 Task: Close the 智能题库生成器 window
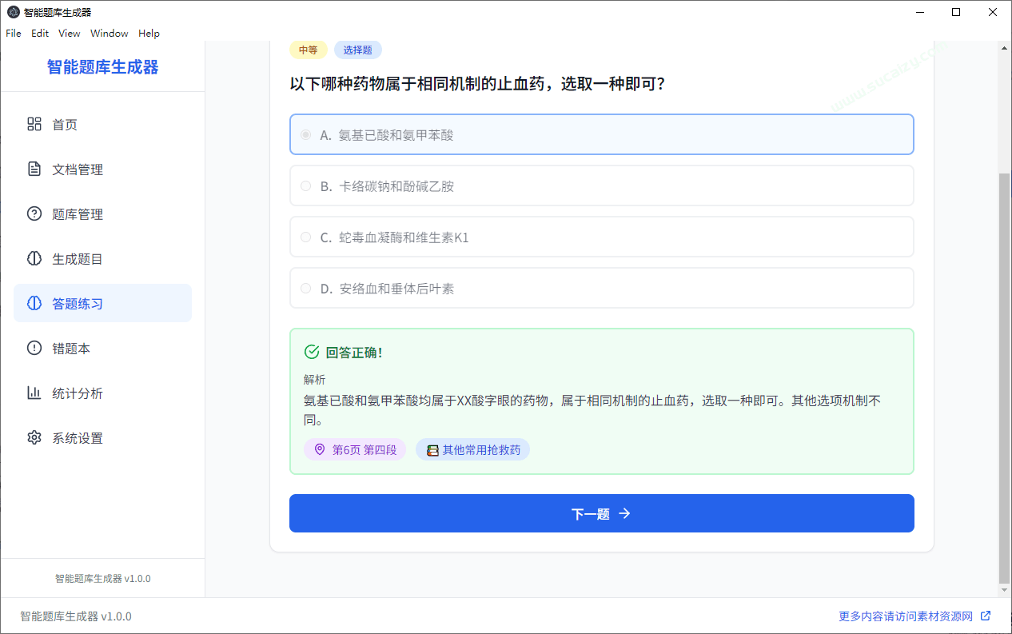(993, 12)
